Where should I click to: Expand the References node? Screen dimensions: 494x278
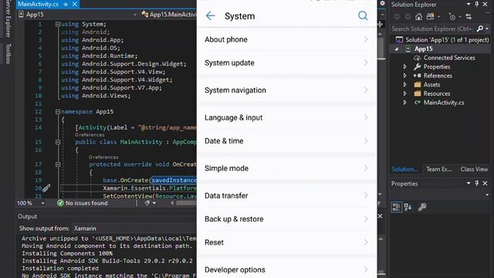pyautogui.click(x=405, y=76)
